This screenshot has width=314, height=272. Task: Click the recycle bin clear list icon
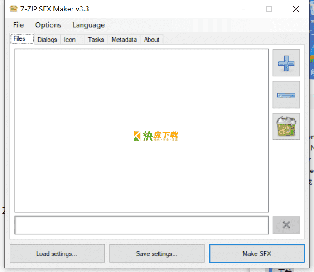[x=286, y=126]
